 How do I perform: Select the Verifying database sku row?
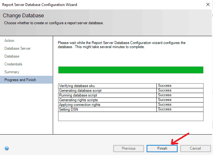coord(77,86)
